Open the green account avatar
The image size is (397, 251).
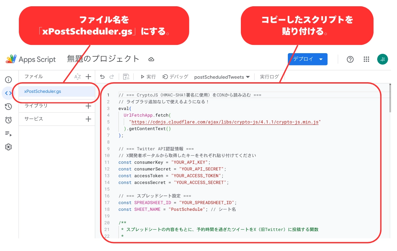point(382,59)
